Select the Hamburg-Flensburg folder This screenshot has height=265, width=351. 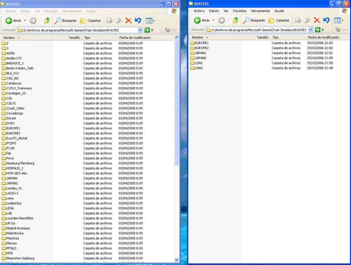20,163
